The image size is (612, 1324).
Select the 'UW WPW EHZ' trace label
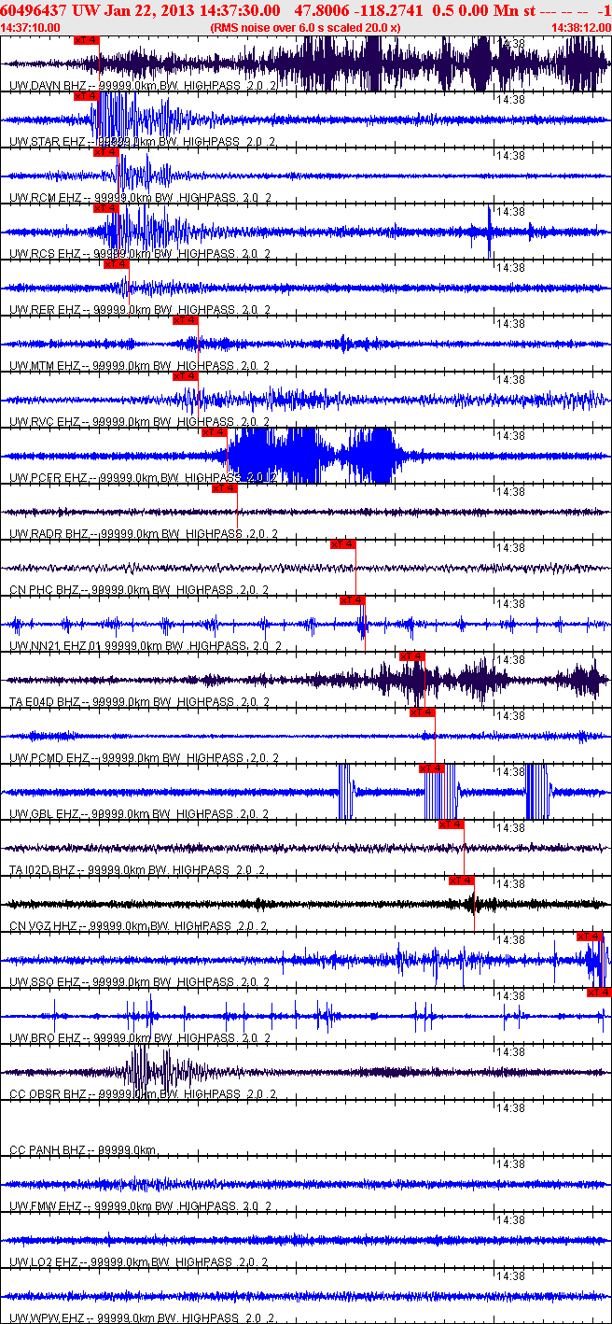pyautogui.click(x=45, y=1318)
